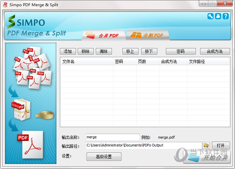Click the 合成方法 button above the list
This screenshot has width=235, height=169.
[215, 51]
